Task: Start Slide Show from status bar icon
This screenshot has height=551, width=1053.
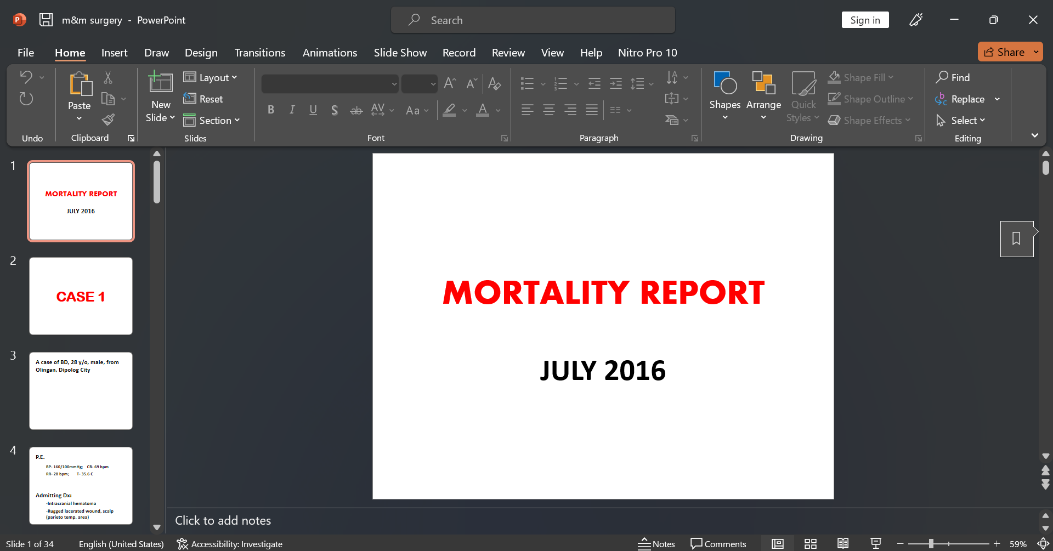Action: click(876, 544)
